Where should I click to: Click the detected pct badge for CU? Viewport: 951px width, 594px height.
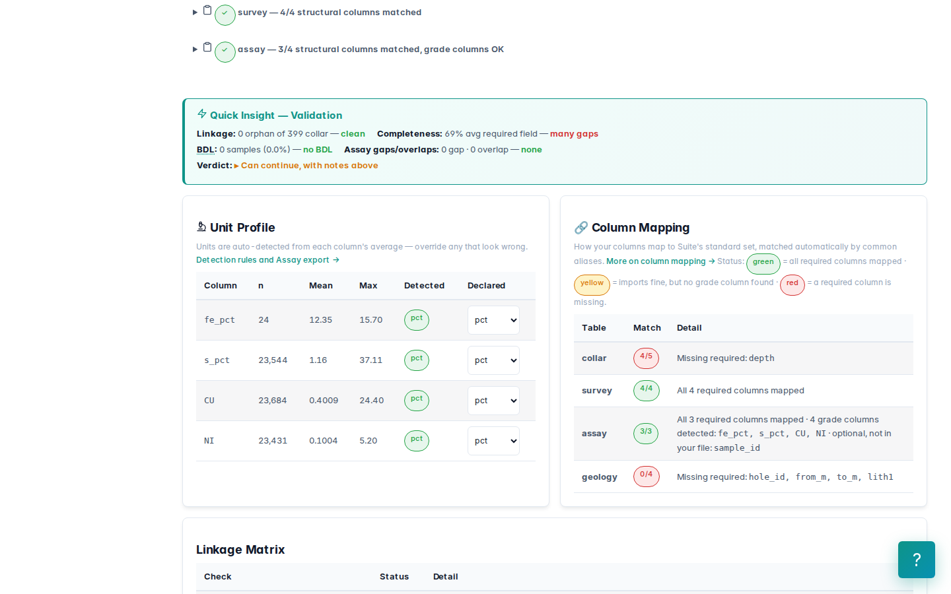(417, 401)
